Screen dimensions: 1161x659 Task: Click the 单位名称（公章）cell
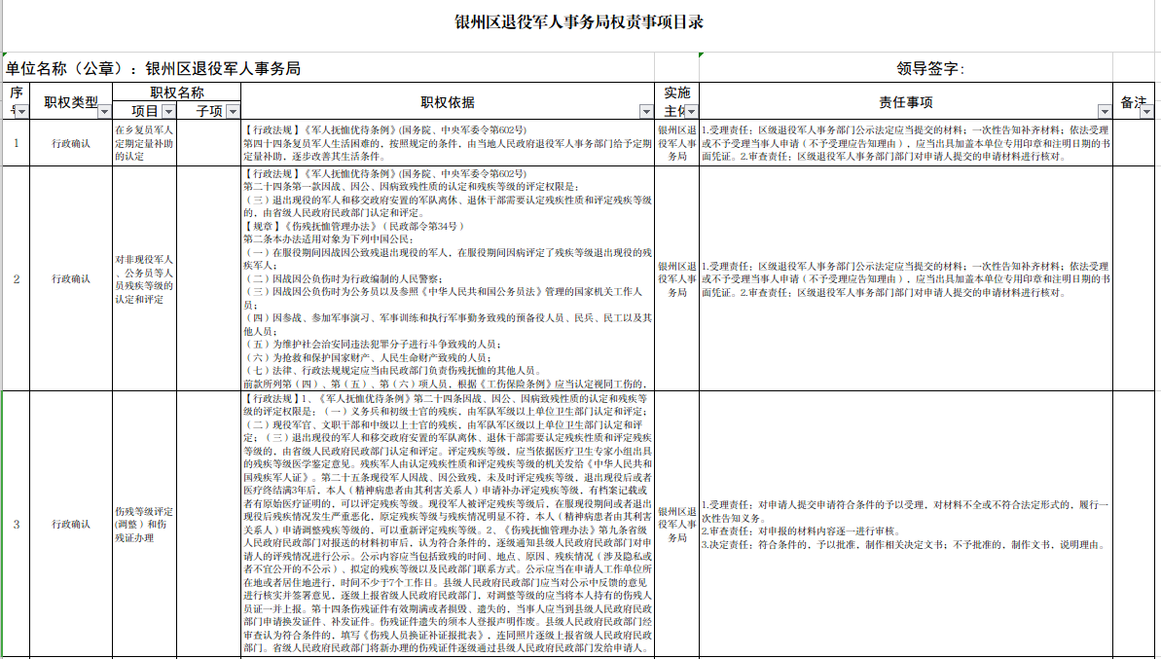329,69
